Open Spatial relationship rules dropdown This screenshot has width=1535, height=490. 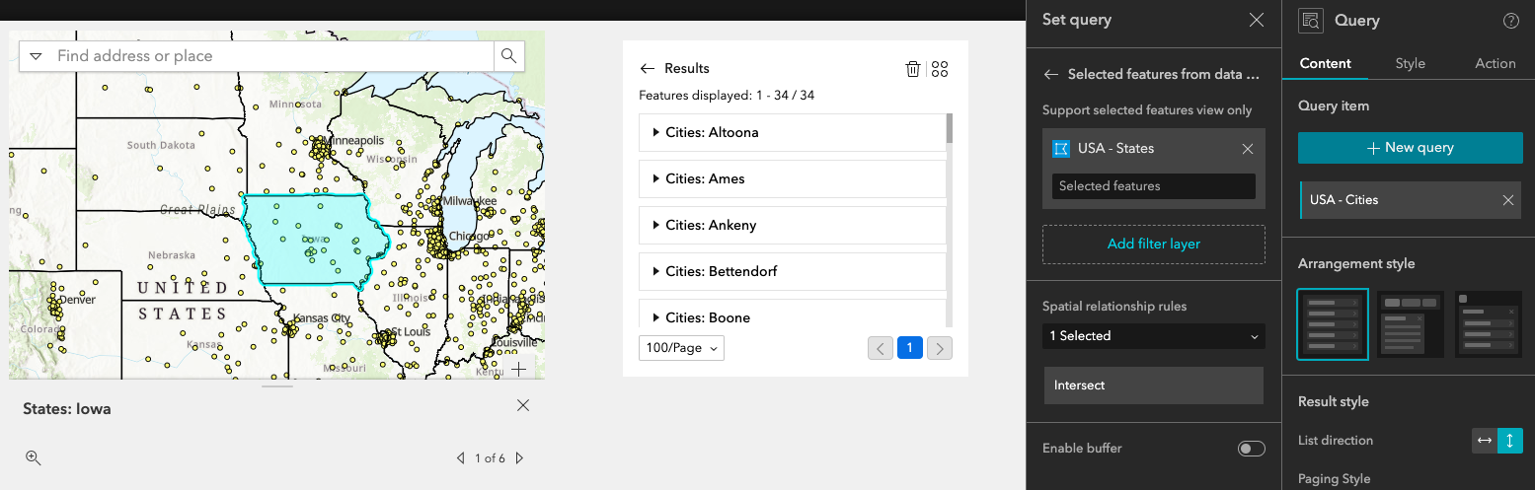point(1153,336)
